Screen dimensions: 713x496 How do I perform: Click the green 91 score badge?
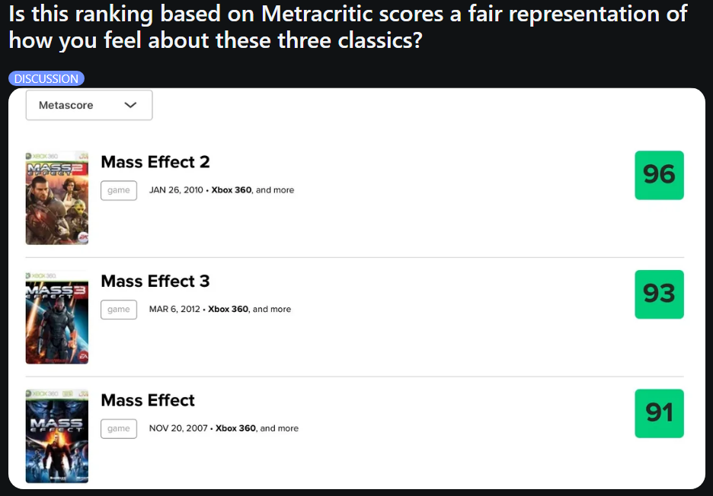pyautogui.click(x=659, y=413)
